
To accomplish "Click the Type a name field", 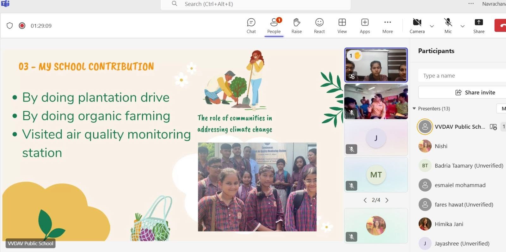I will [462, 76].
